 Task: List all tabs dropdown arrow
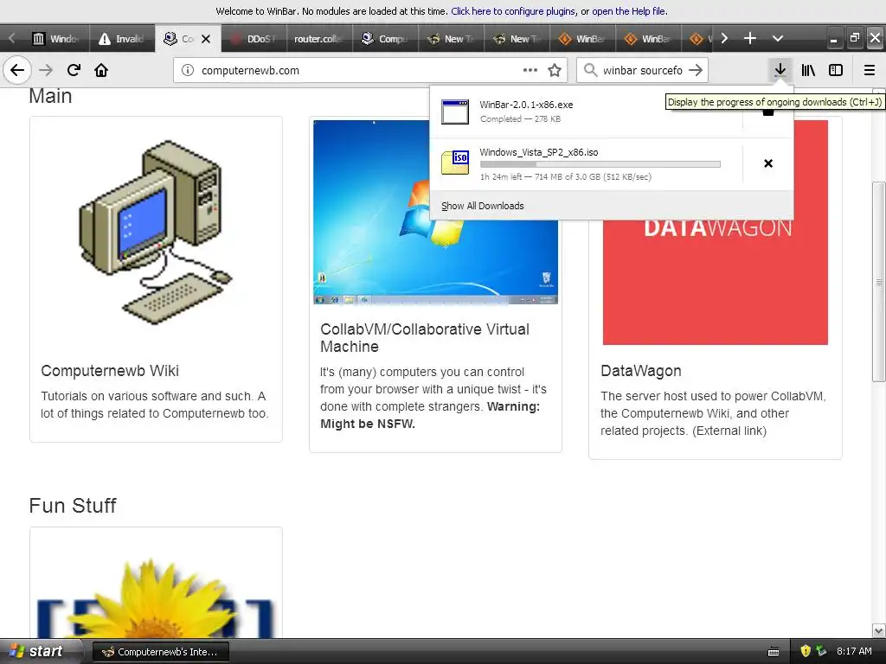click(778, 38)
